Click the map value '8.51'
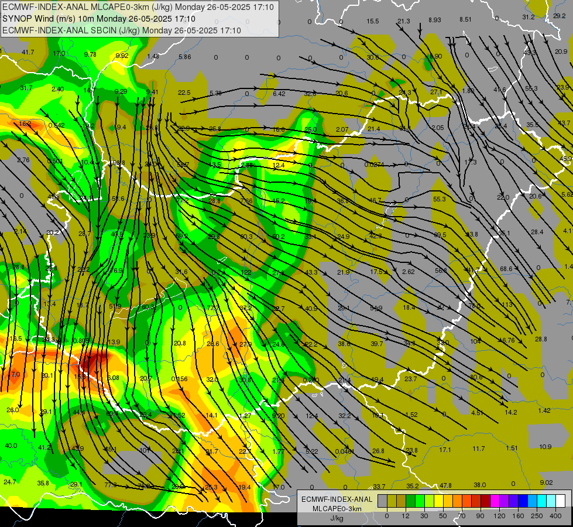The image size is (573, 527). tap(465, 19)
